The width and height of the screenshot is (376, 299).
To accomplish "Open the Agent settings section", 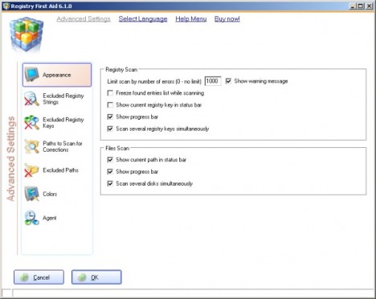I will tap(57, 218).
